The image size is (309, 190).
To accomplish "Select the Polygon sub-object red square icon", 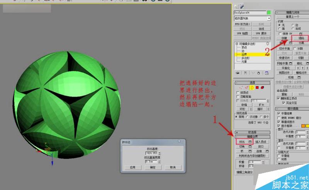I will (x=257, y=88).
